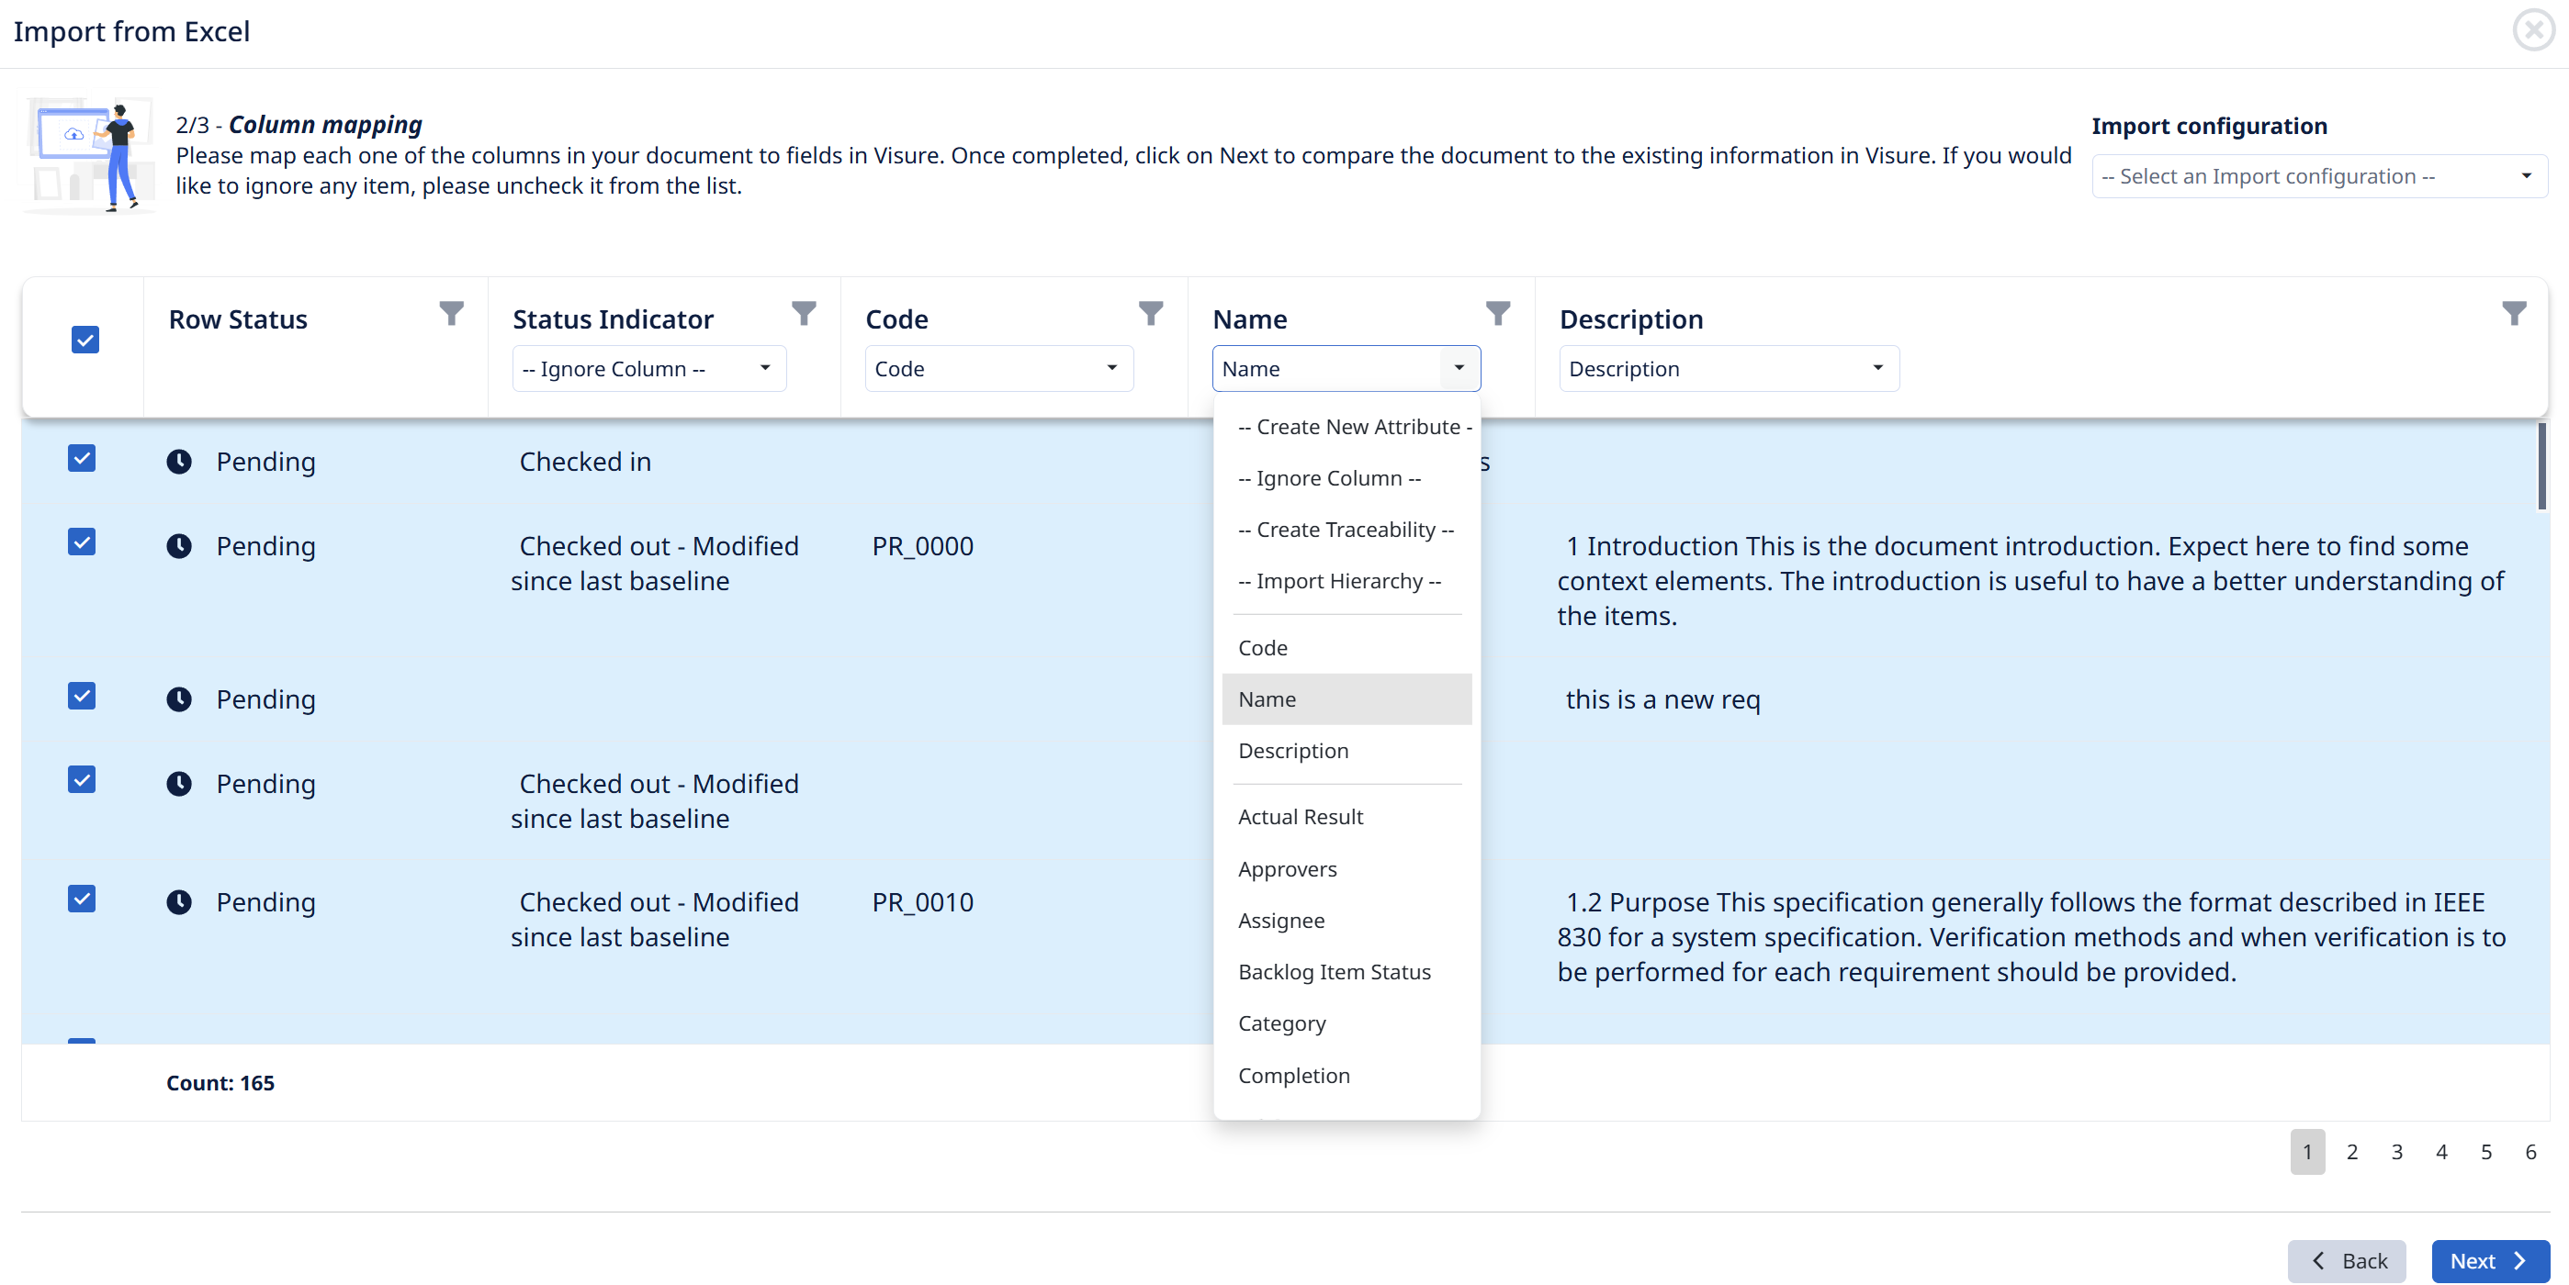Select 'Description' in the open Name list
The height and width of the screenshot is (1285, 2569).
[x=1347, y=751]
